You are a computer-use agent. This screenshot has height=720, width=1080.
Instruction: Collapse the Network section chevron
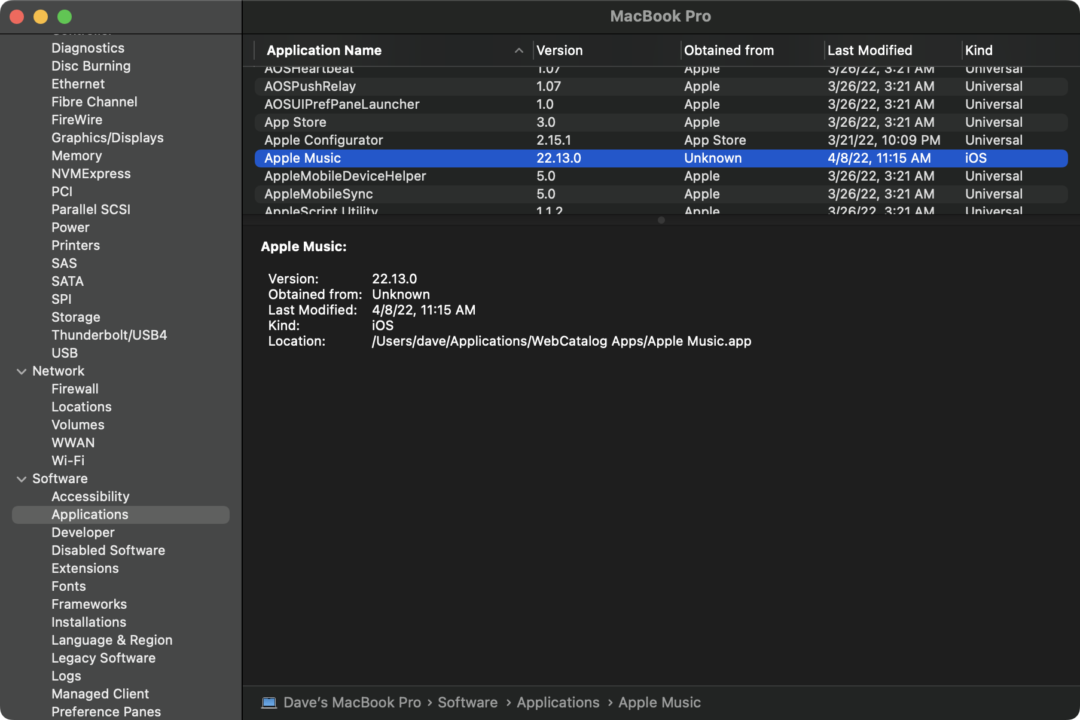coord(22,371)
